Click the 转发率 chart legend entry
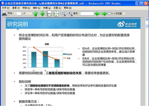 click(68, 54)
